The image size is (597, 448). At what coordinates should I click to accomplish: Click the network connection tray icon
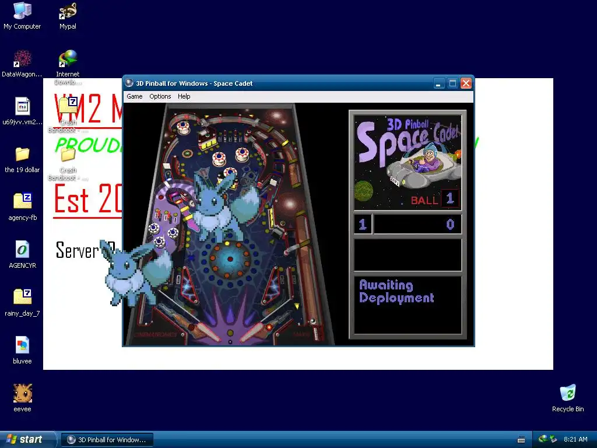coord(553,439)
